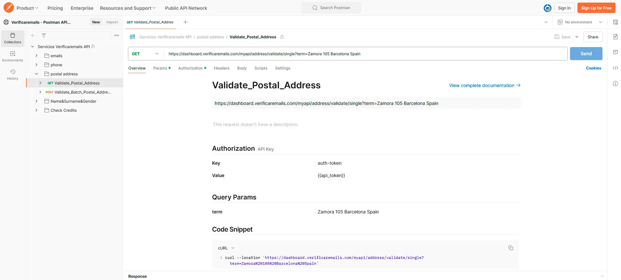The height and width of the screenshot is (280, 621).
Task: Open the Product dropdown menu
Action: point(27,8)
